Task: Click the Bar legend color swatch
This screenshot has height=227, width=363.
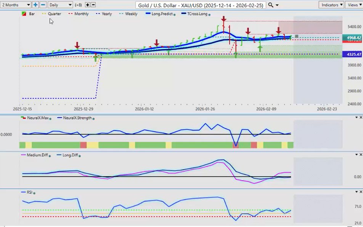Action: pyautogui.click(x=24, y=14)
